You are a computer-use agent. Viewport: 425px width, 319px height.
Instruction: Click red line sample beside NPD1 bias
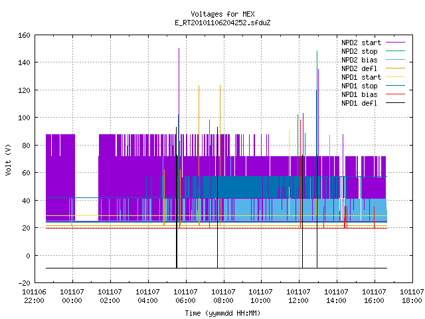pos(396,94)
